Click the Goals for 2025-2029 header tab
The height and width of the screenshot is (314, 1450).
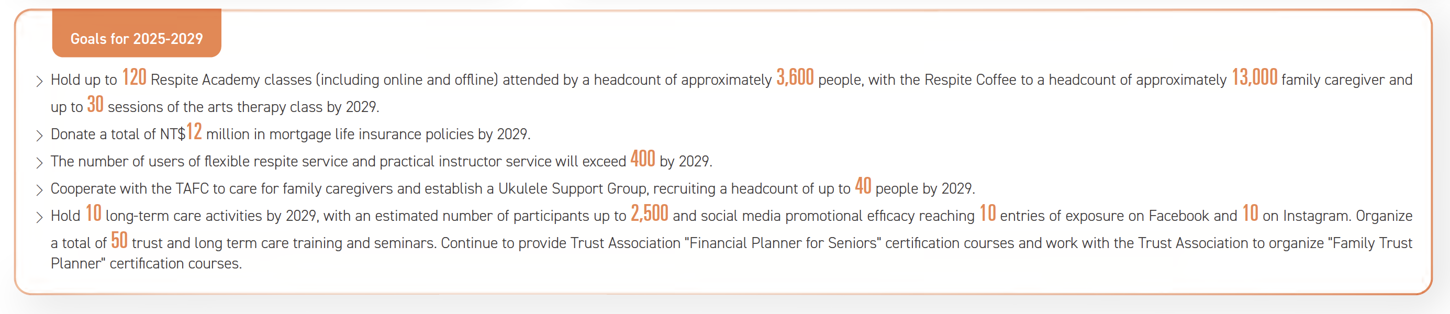[x=136, y=38]
